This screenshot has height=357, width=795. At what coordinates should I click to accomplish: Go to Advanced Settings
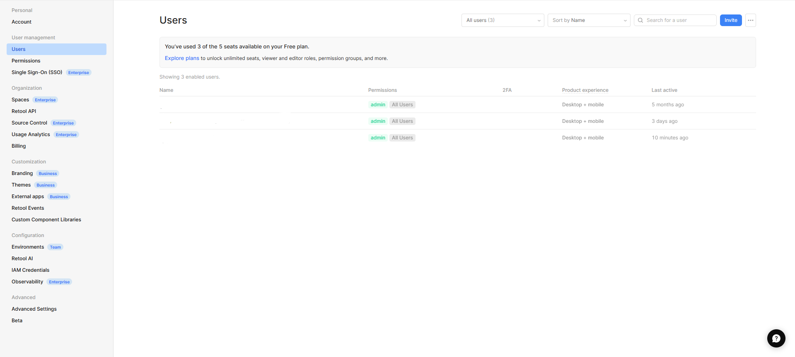pyautogui.click(x=34, y=309)
